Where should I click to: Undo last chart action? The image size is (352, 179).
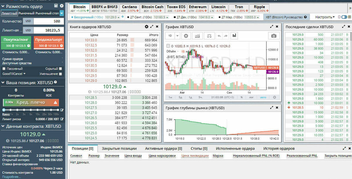(x=219, y=36)
